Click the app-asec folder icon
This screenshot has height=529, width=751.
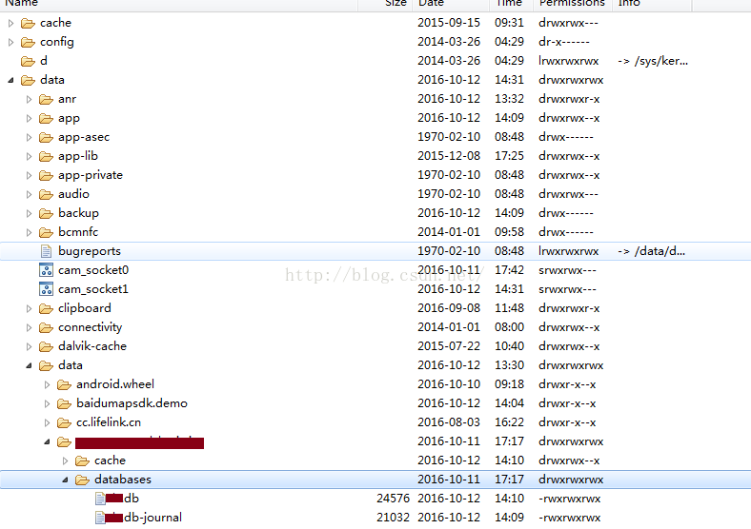pyautogui.click(x=46, y=137)
